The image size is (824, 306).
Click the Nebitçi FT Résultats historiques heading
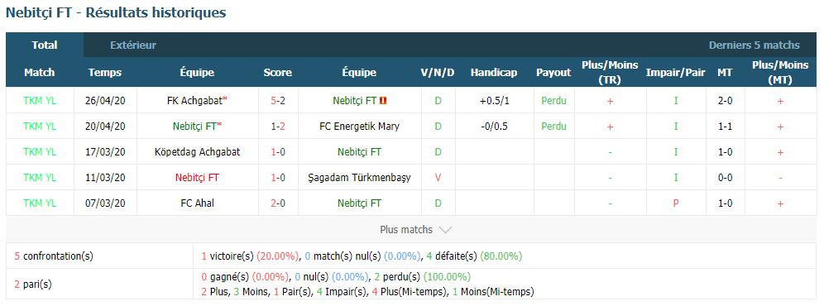point(116,12)
